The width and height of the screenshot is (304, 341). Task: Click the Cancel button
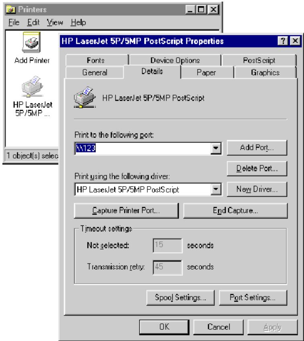point(218,327)
